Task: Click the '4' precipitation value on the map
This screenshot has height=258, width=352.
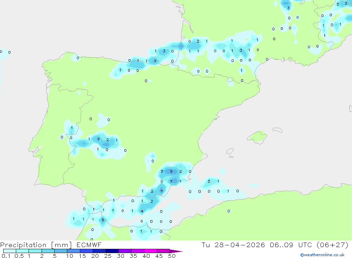Action: [142, 211]
